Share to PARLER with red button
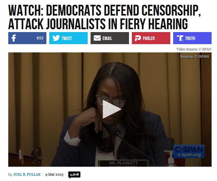This screenshot has height=181, width=217. [x=151, y=38]
